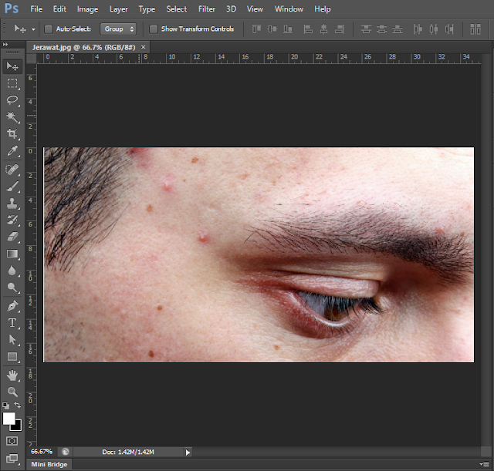Enable the Auto-Select checkbox
Screen dimensions: 494x471
[49, 29]
